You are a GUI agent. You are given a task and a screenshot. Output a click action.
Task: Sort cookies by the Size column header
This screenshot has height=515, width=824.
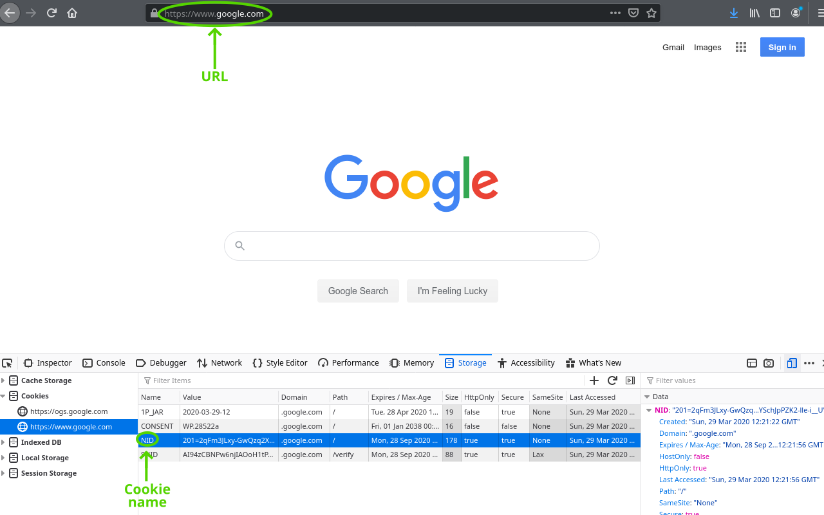click(452, 397)
